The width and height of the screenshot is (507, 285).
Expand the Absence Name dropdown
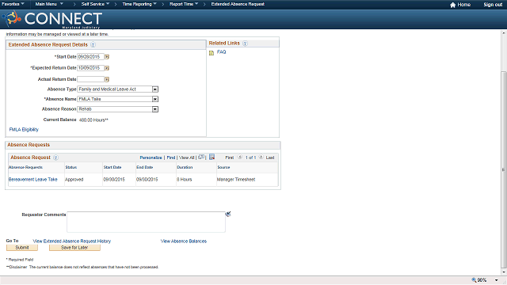point(155,100)
